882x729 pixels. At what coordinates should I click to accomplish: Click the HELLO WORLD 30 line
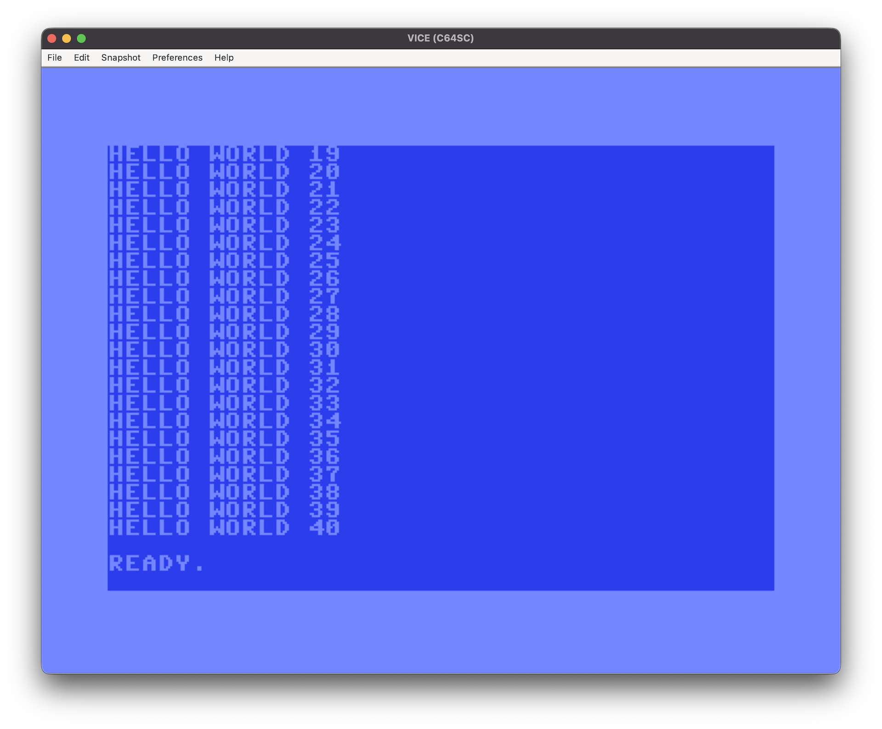click(x=224, y=350)
